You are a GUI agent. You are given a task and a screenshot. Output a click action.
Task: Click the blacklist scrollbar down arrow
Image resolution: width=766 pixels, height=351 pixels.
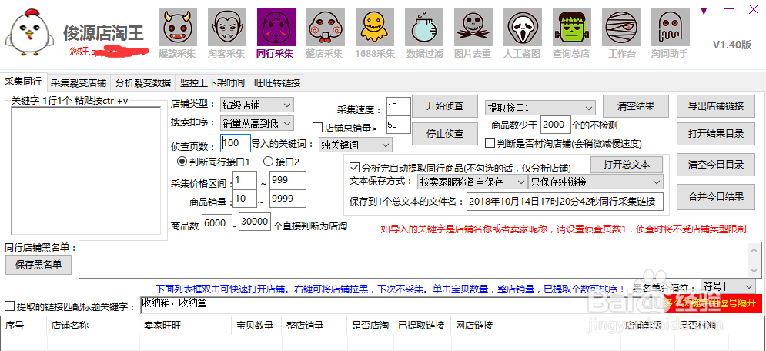pyautogui.click(x=754, y=271)
